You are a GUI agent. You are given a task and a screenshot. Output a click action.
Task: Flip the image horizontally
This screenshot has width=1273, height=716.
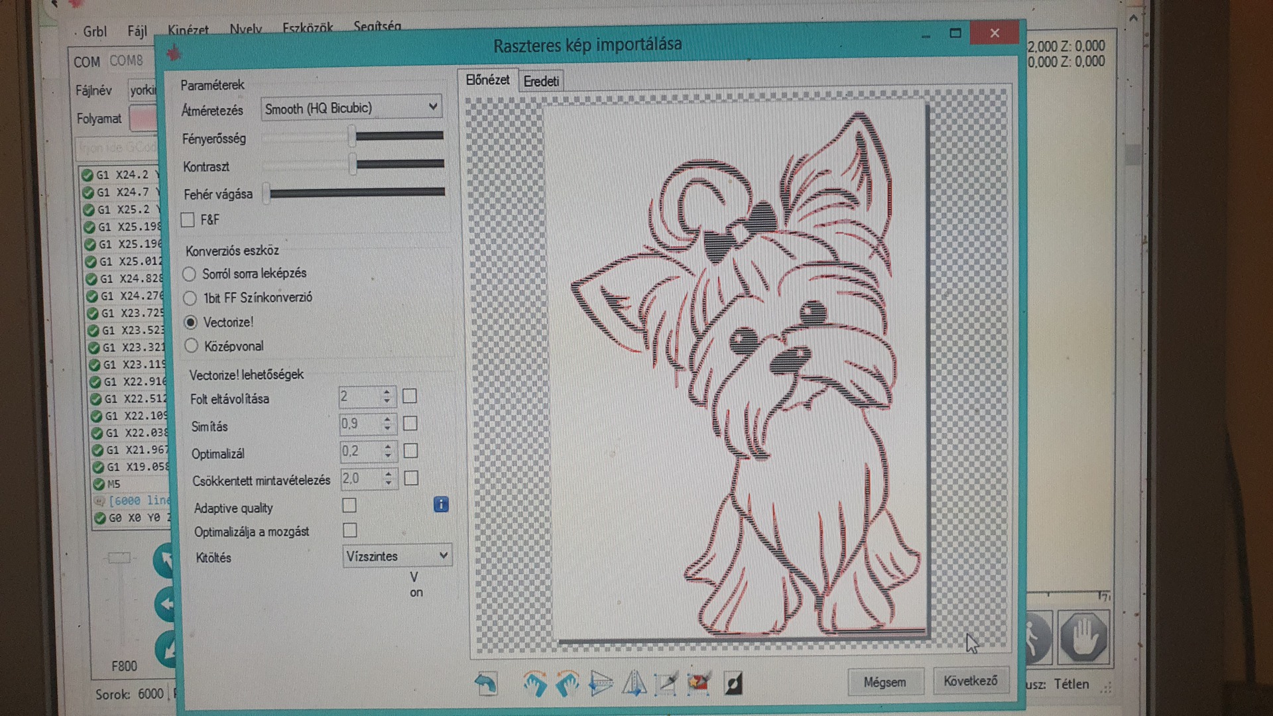(601, 684)
